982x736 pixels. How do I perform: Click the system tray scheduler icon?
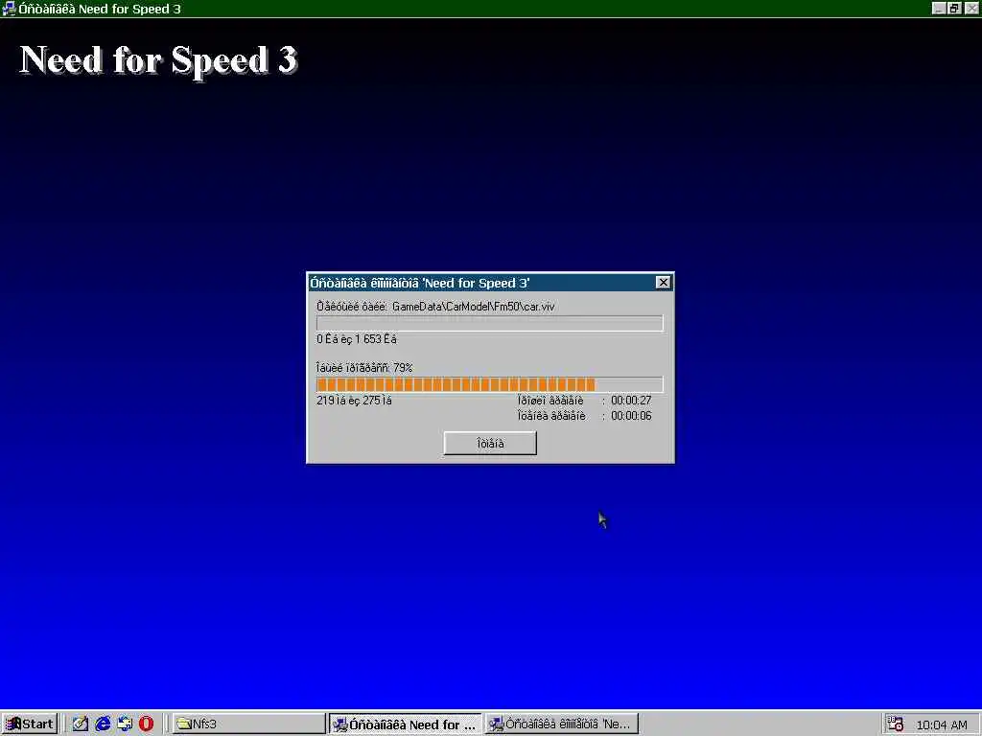[895, 724]
